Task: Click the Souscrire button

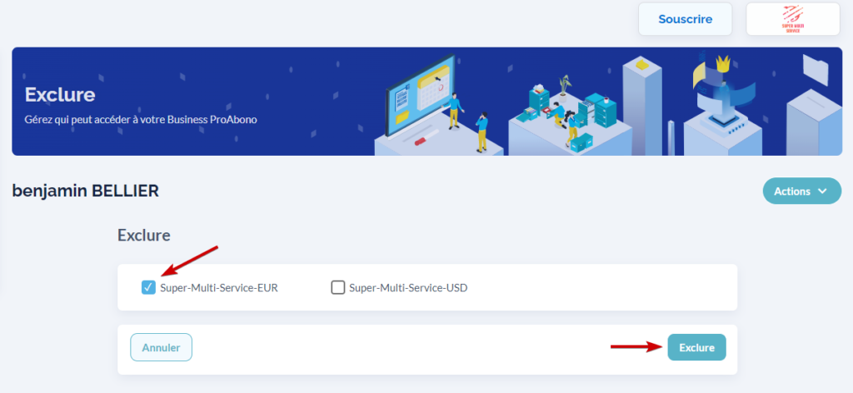Action: click(685, 19)
